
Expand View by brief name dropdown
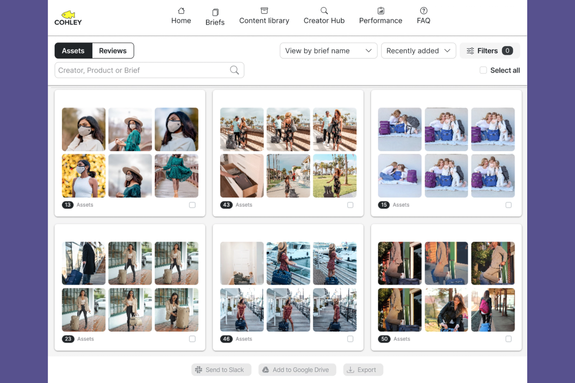(328, 51)
